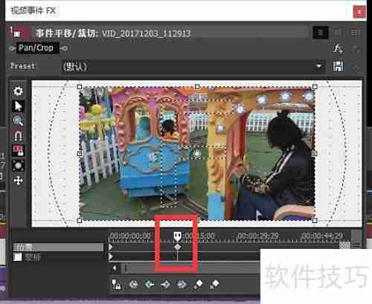This screenshot has height=304, width=372.
Task: Click bottom-left crop frame handle
Action: 80,220
